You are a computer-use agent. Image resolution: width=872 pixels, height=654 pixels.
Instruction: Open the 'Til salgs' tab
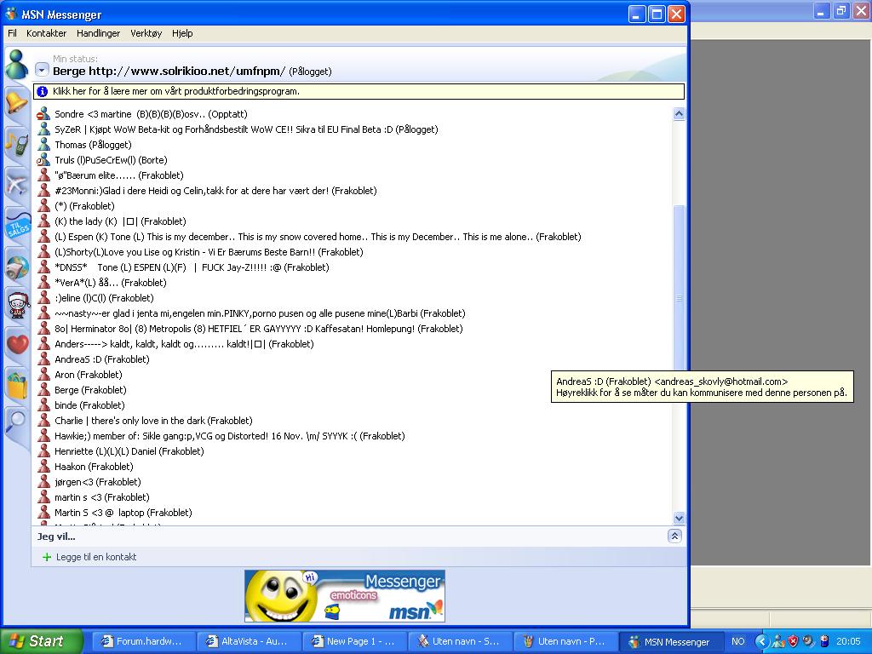17,225
